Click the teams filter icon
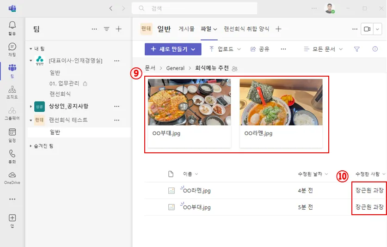This screenshot has width=387, height=247. point(106,29)
